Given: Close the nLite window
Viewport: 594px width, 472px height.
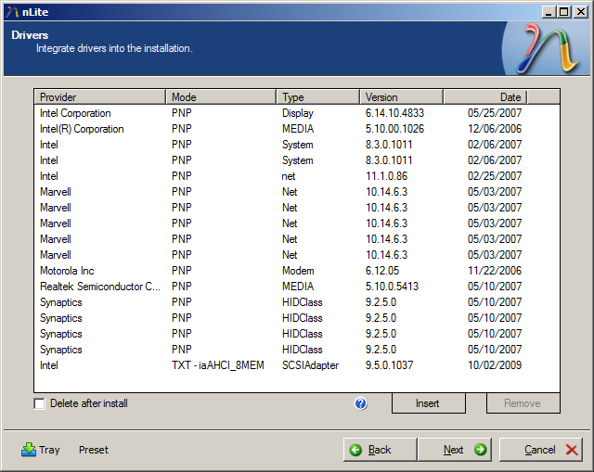Looking at the screenshot, I should [580, 12].
